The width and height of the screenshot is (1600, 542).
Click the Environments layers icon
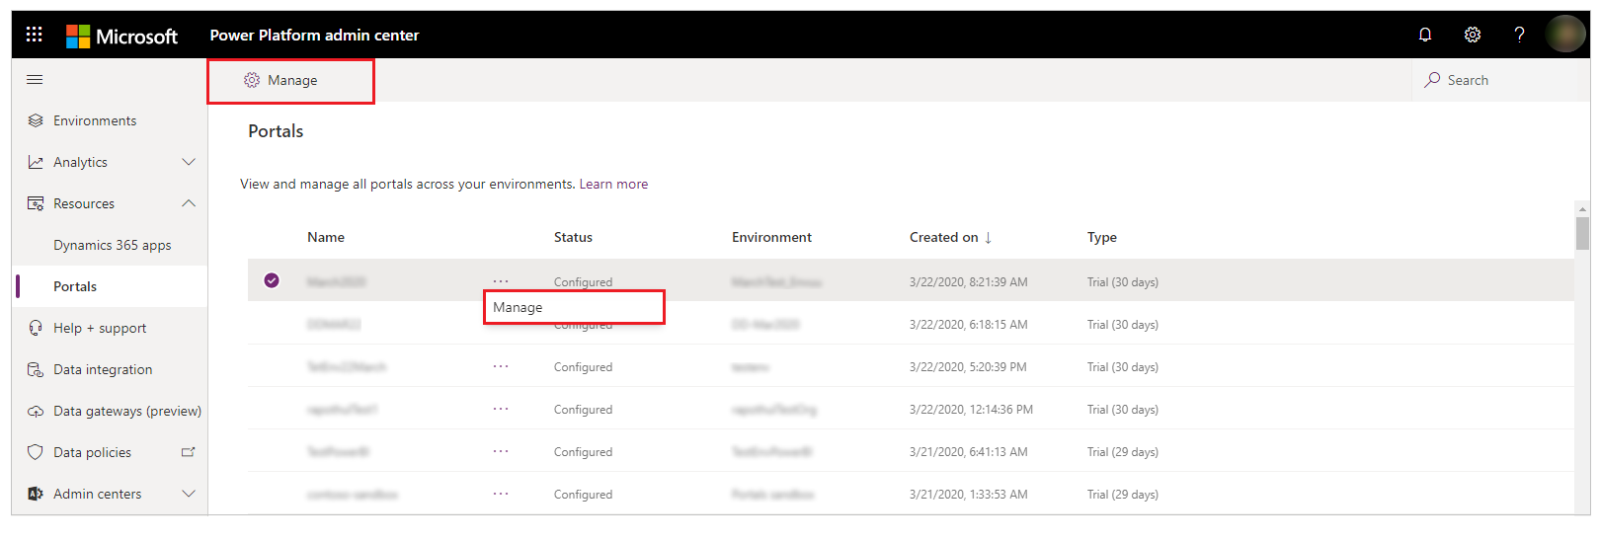(36, 120)
